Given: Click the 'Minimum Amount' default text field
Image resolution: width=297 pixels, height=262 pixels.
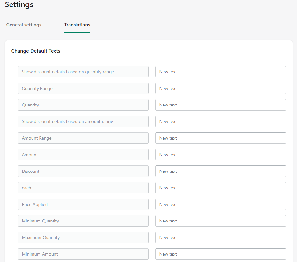Looking at the screenshot, I should click(x=83, y=254).
